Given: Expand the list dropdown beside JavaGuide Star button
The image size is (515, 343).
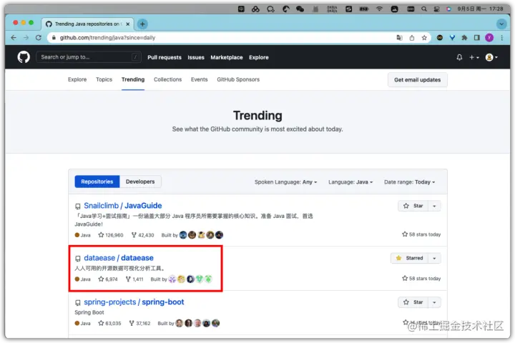Looking at the screenshot, I should (x=434, y=206).
